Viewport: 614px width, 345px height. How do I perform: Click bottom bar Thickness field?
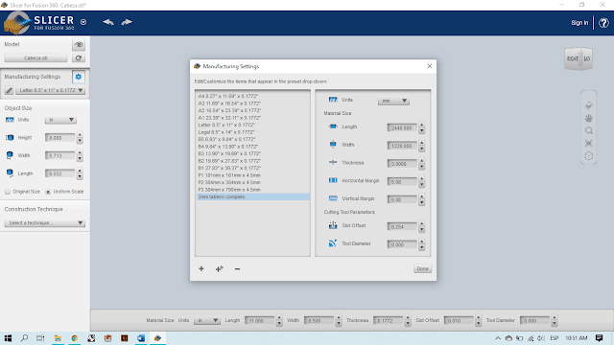coord(388,320)
